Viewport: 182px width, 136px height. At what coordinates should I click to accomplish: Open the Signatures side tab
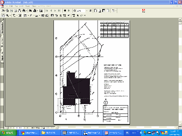coord(2,56)
